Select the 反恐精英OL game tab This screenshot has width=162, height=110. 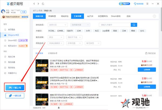[103, 16]
